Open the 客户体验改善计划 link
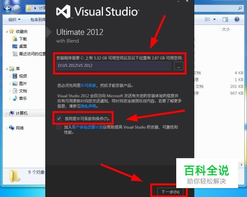This screenshot has width=247, height=197. (87, 127)
